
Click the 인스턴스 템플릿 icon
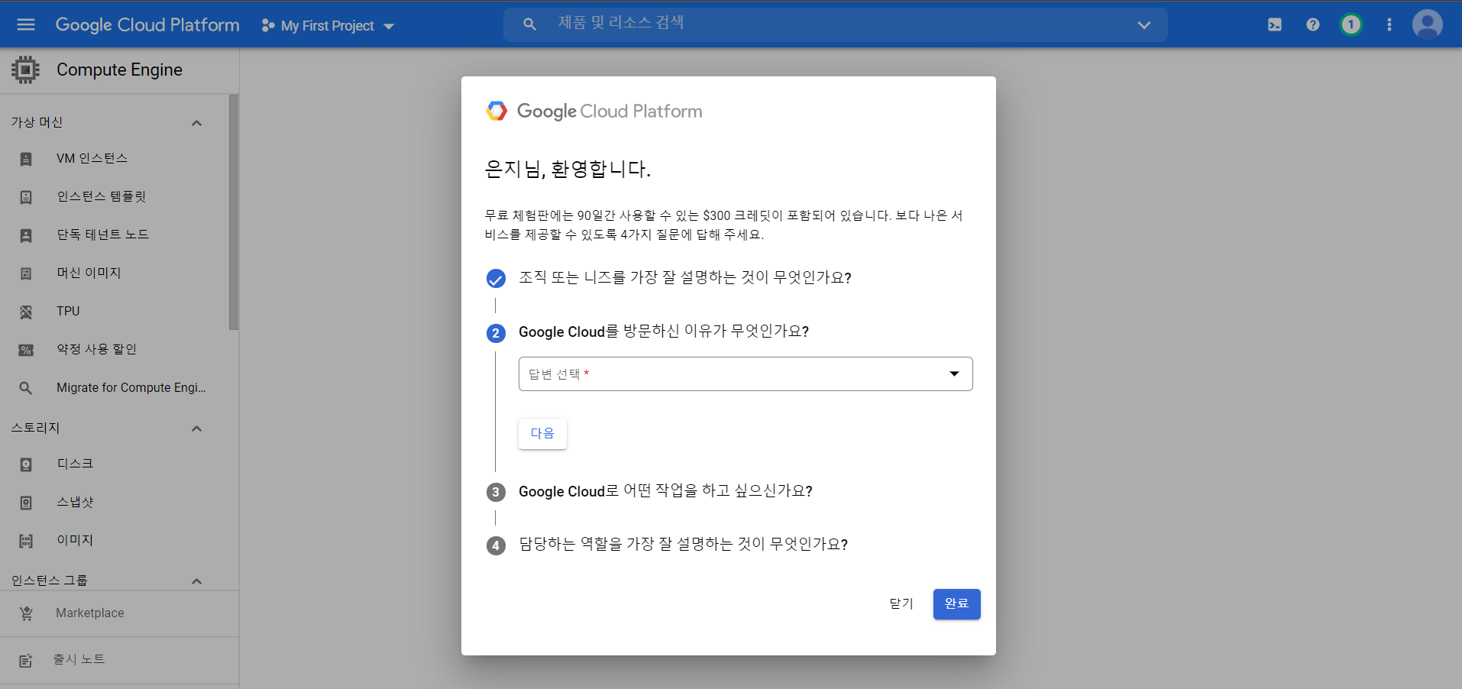click(x=26, y=197)
